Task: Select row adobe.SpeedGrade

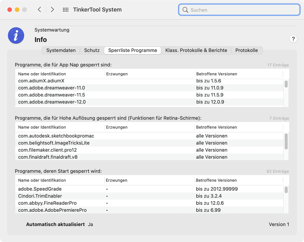Action: [149, 189]
